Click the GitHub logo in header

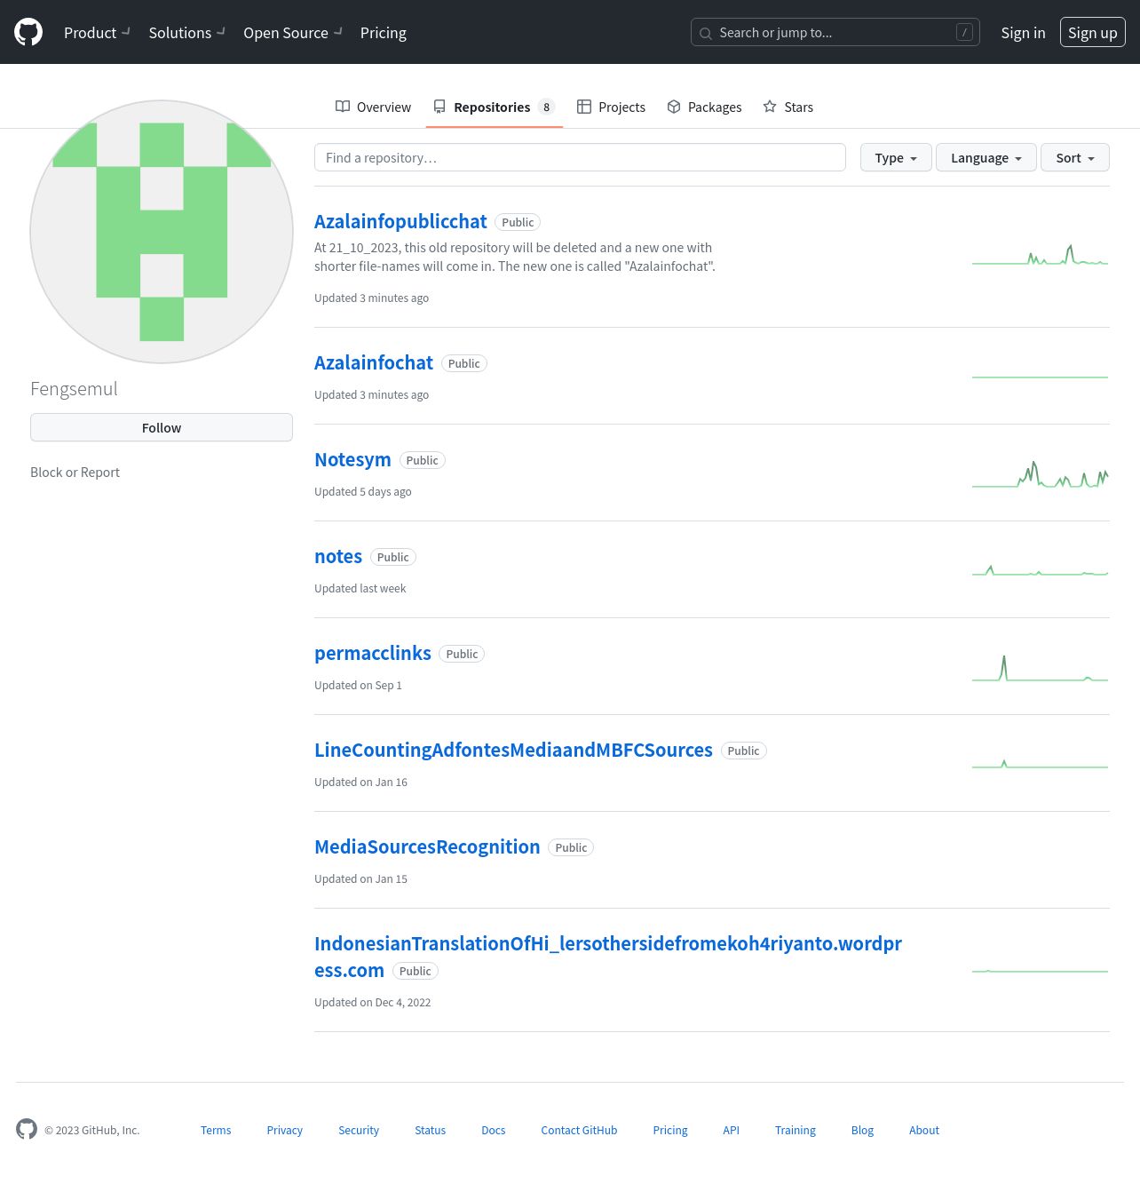click(28, 32)
